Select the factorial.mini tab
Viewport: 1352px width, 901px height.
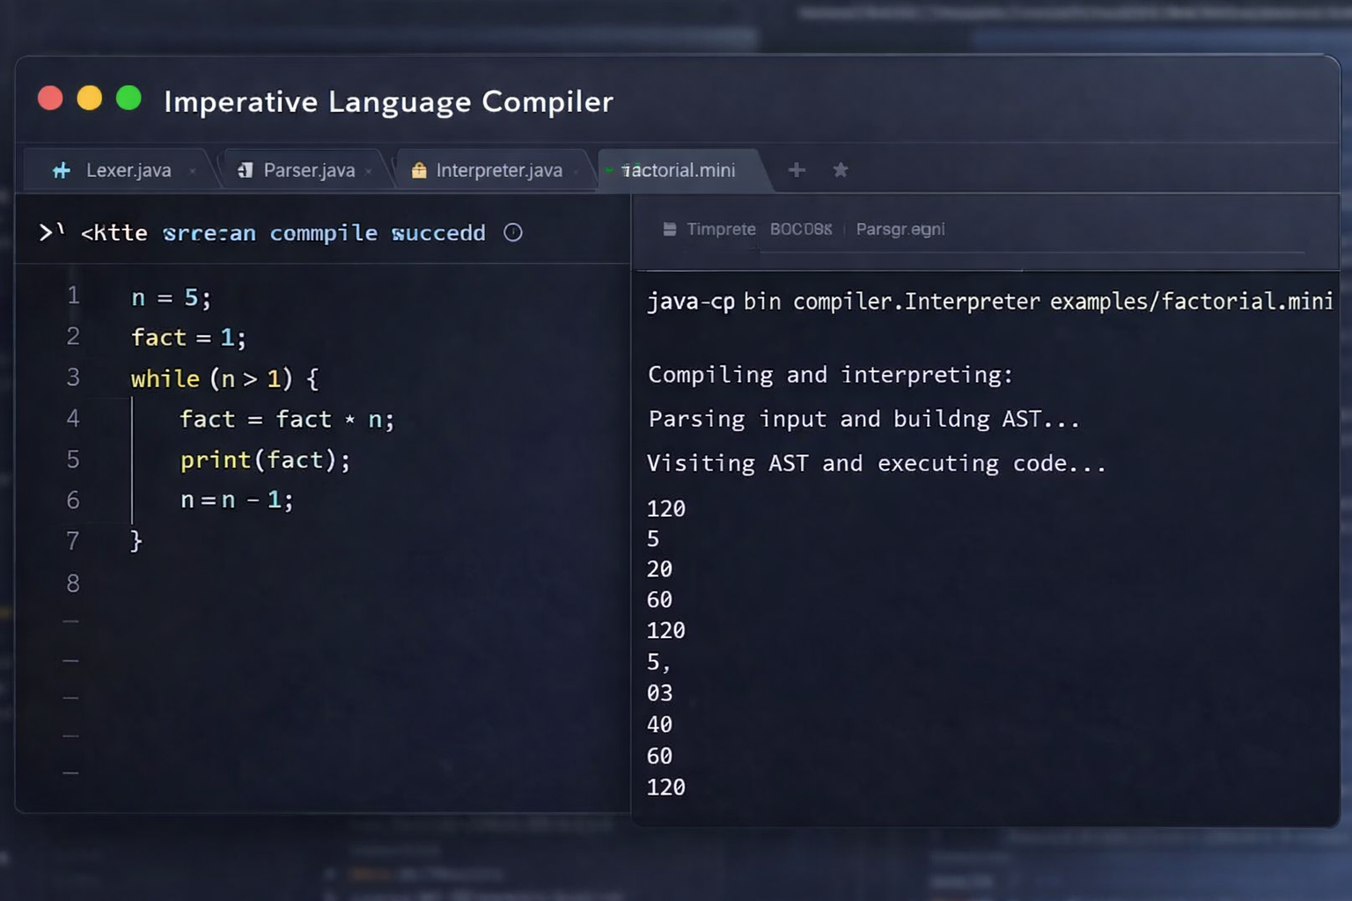[682, 170]
